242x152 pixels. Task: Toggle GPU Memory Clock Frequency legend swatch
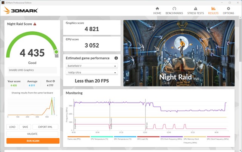(195, 137)
